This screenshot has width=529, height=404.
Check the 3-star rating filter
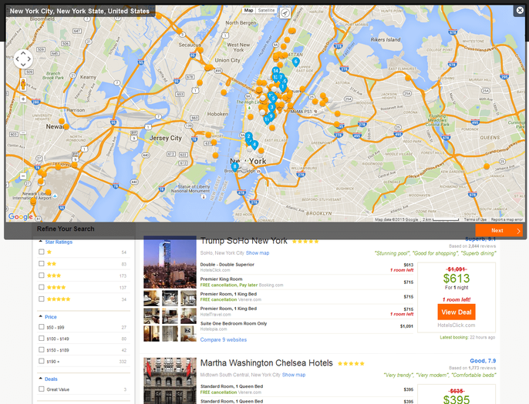pyautogui.click(x=41, y=275)
